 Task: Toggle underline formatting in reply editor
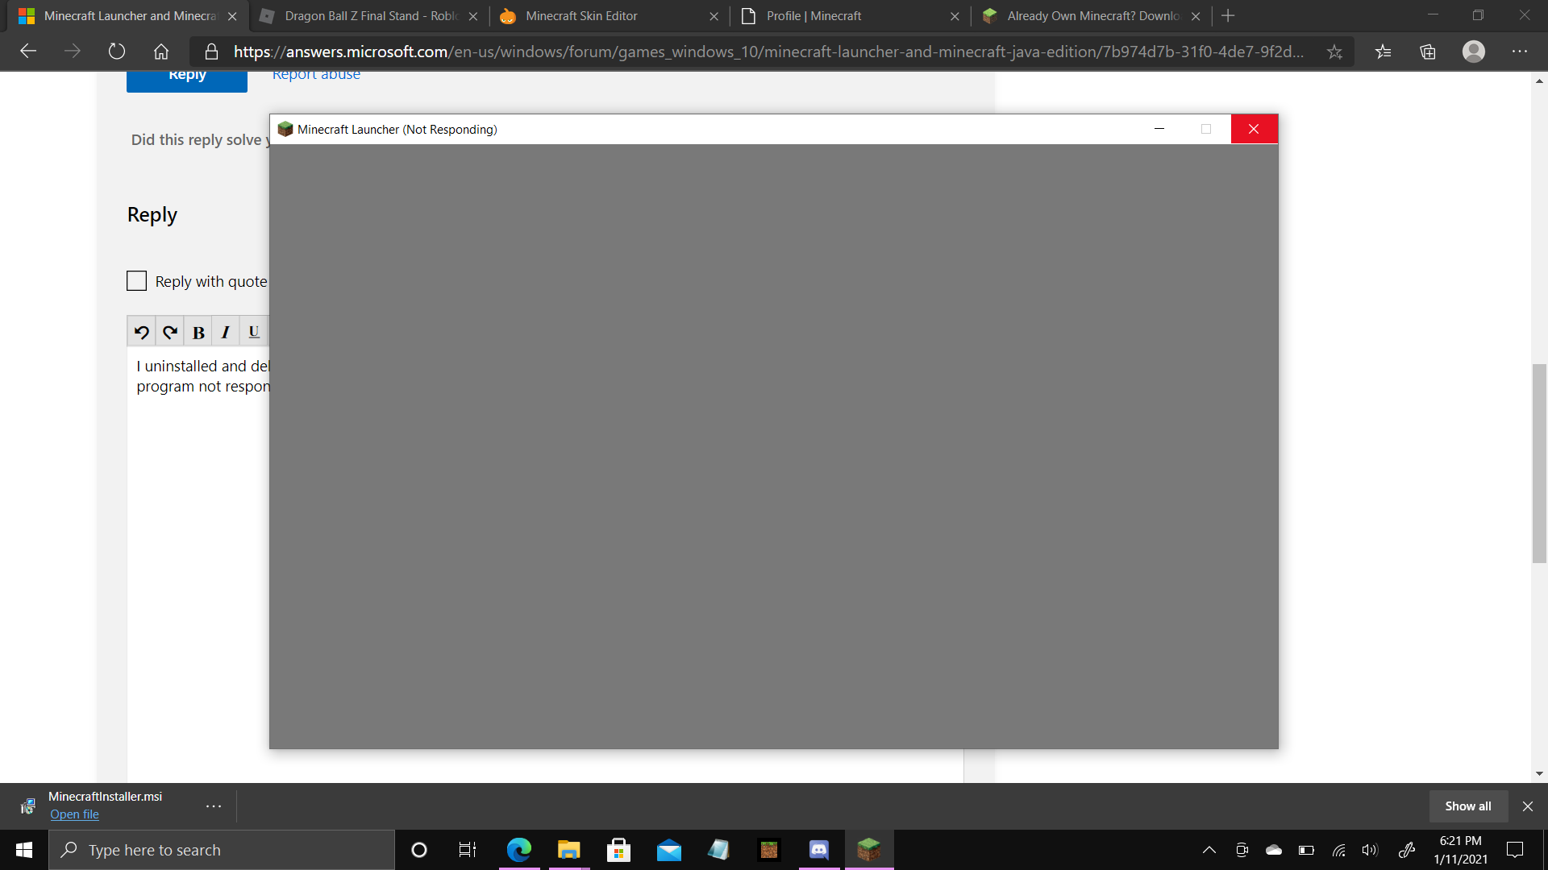(253, 332)
